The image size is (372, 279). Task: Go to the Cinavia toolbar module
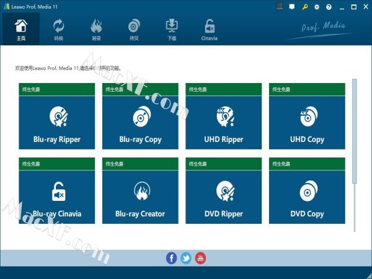[210, 29]
